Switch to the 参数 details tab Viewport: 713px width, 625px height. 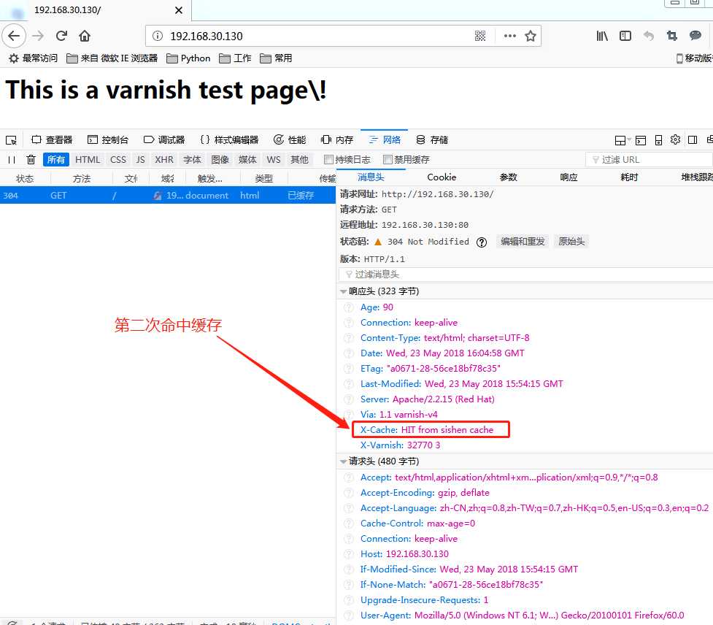point(509,177)
